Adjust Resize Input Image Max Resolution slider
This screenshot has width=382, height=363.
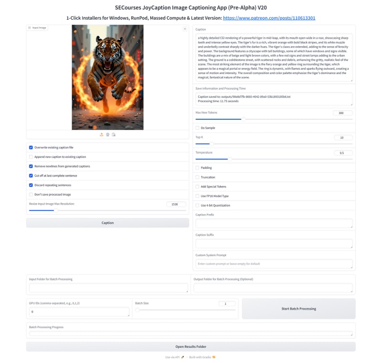tap(107, 210)
